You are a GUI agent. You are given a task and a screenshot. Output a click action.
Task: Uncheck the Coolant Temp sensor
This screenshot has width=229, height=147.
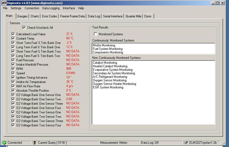click(13, 39)
